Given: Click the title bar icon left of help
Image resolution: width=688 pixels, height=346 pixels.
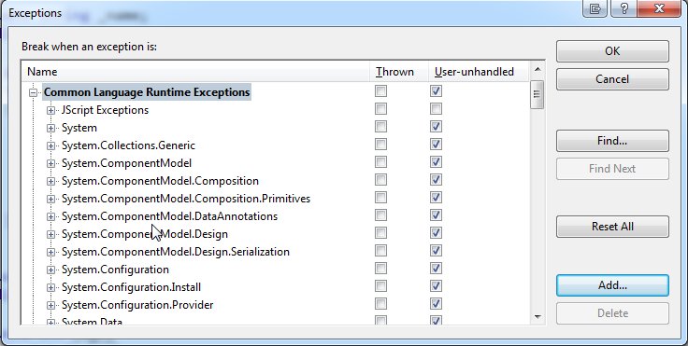Looking at the screenshot, I should (x=595, y=8).
